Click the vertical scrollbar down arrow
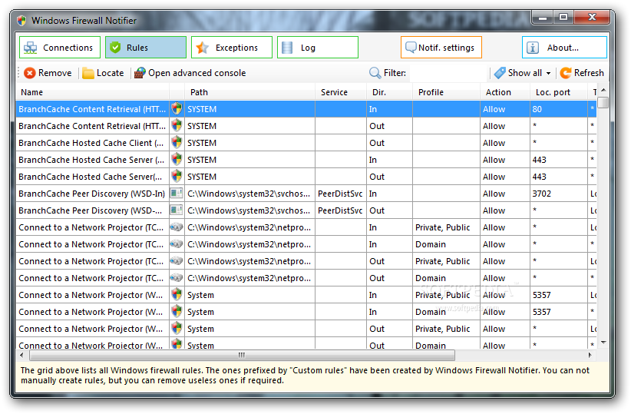Viewport: 631px width, 414px height. click(603, 343)
